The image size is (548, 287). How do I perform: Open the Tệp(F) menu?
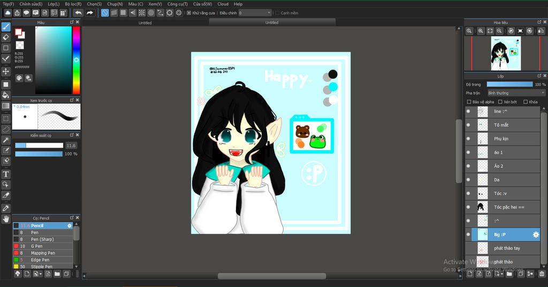(x=9, y=4)
